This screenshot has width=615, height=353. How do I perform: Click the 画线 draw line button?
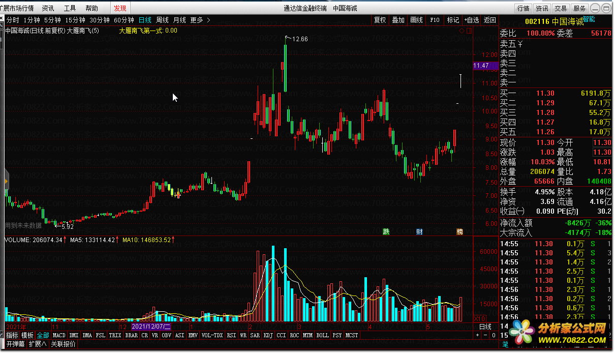tap(416, 20)
